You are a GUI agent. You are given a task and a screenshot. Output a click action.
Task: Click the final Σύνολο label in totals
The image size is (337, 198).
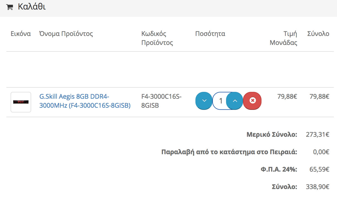[x=285, y=187]
